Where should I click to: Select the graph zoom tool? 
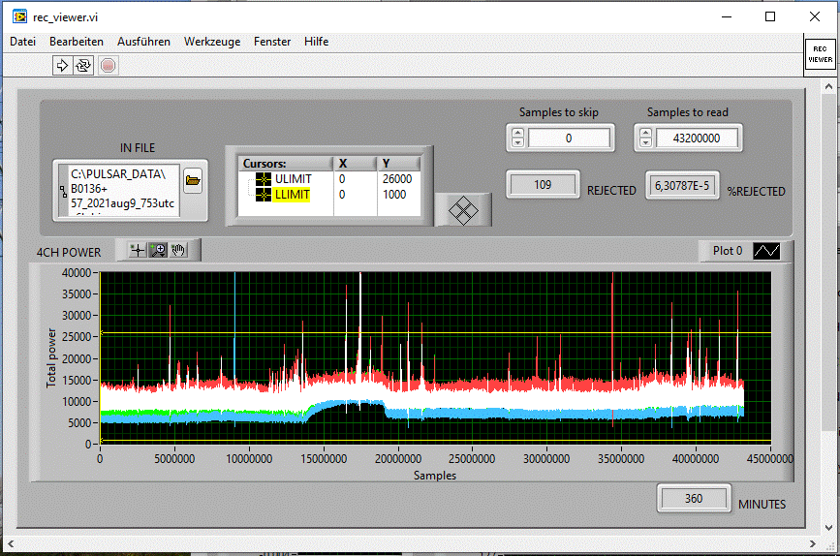158,250
